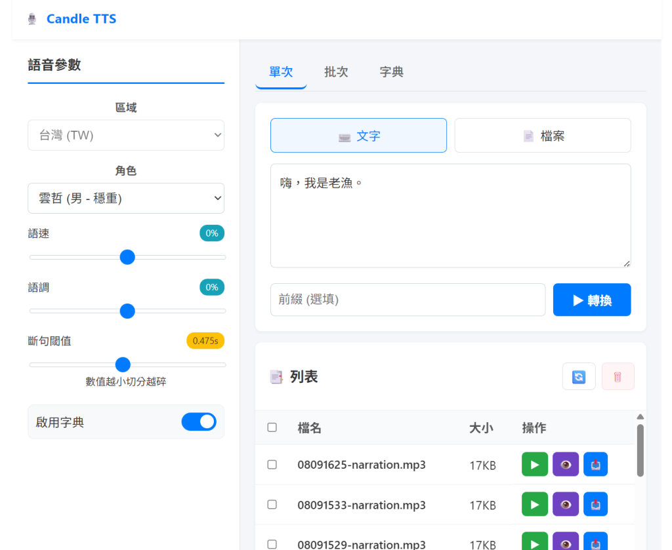This screenshot has width=672, height=550.
Task: Click the list scrollbar up arrow
Action: click(x=640, y=417)
